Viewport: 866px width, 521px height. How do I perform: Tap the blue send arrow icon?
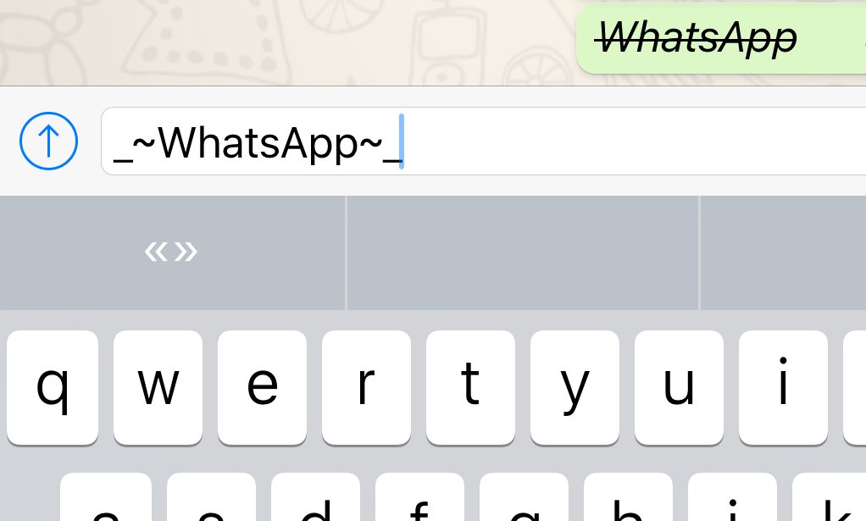(48, 141)
